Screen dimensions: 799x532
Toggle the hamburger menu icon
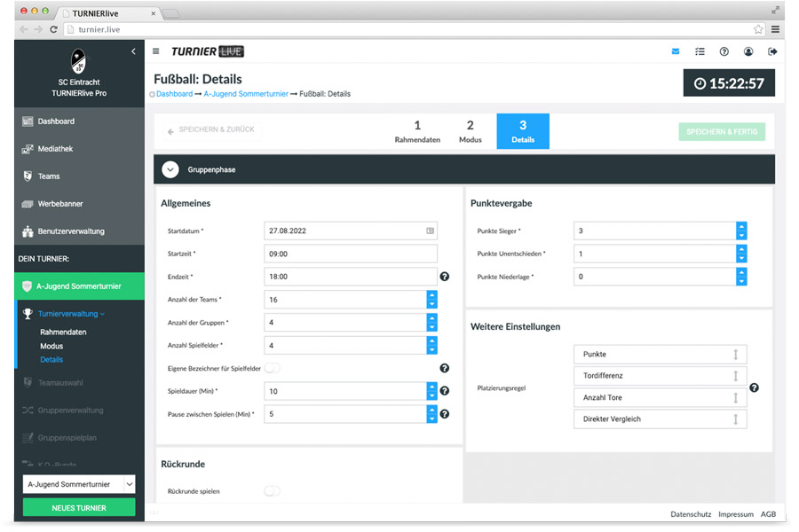pos(157,51)
